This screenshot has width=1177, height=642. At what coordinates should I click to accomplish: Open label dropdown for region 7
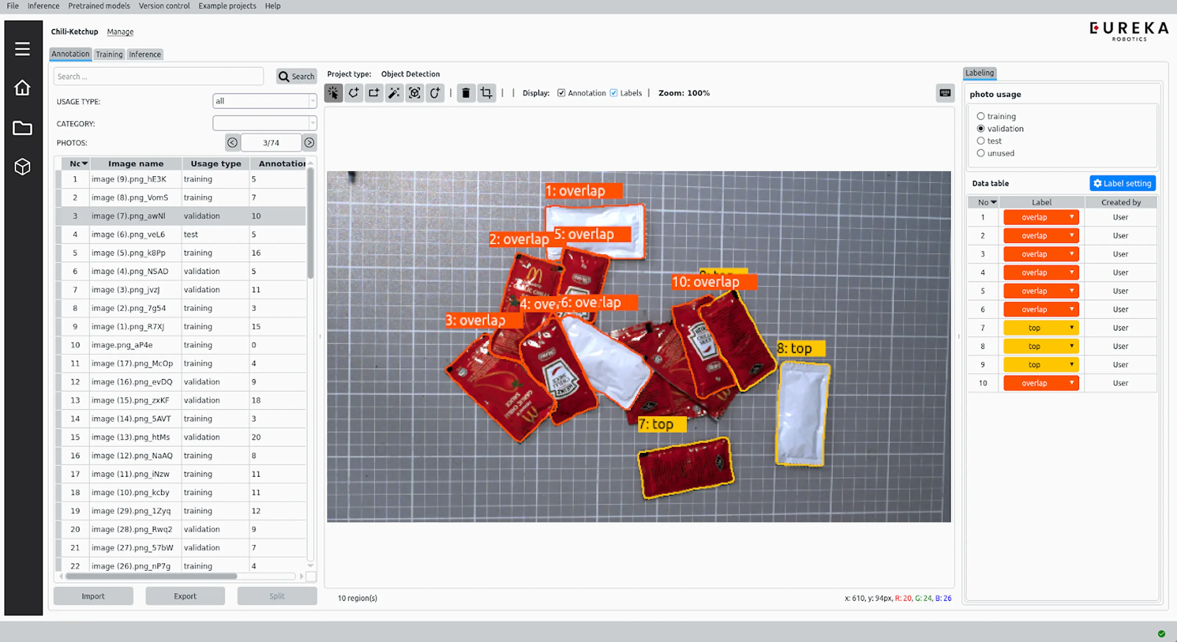click(x=1041, y=328)
